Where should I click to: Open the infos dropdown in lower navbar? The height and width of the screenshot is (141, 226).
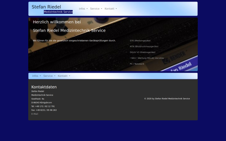[x=37, y=76]
